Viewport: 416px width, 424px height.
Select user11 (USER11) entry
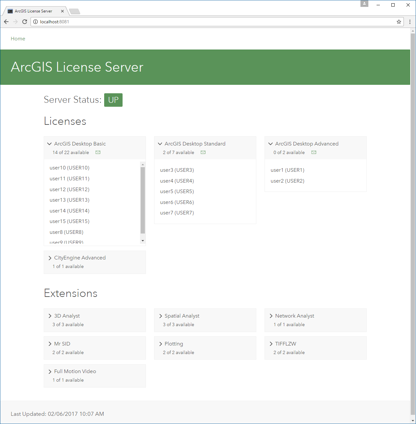point(70,179)
